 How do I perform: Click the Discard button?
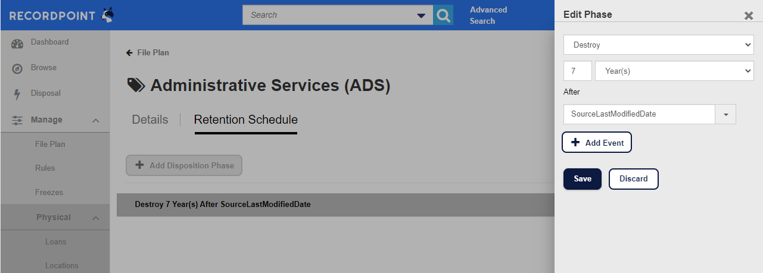(x=633, y=179)
